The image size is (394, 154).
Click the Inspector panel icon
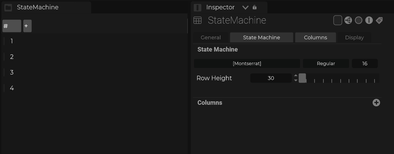point(197,8)
